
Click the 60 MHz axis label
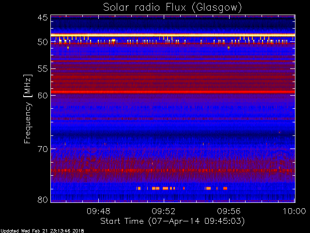43,96
